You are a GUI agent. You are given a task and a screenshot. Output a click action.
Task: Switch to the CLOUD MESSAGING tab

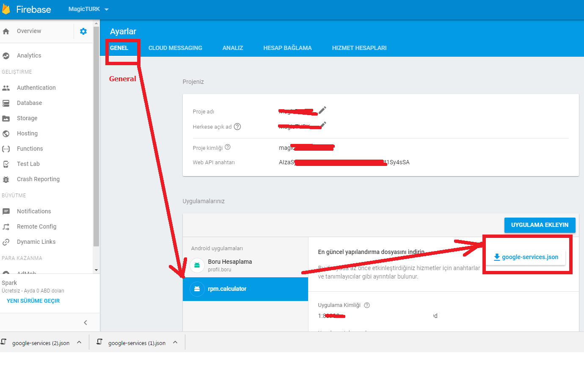175,48
